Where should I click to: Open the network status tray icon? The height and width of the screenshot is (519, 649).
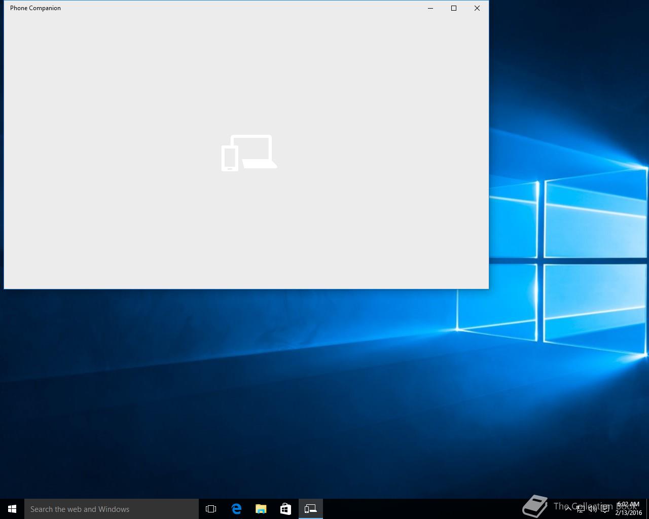coord(581,509)
